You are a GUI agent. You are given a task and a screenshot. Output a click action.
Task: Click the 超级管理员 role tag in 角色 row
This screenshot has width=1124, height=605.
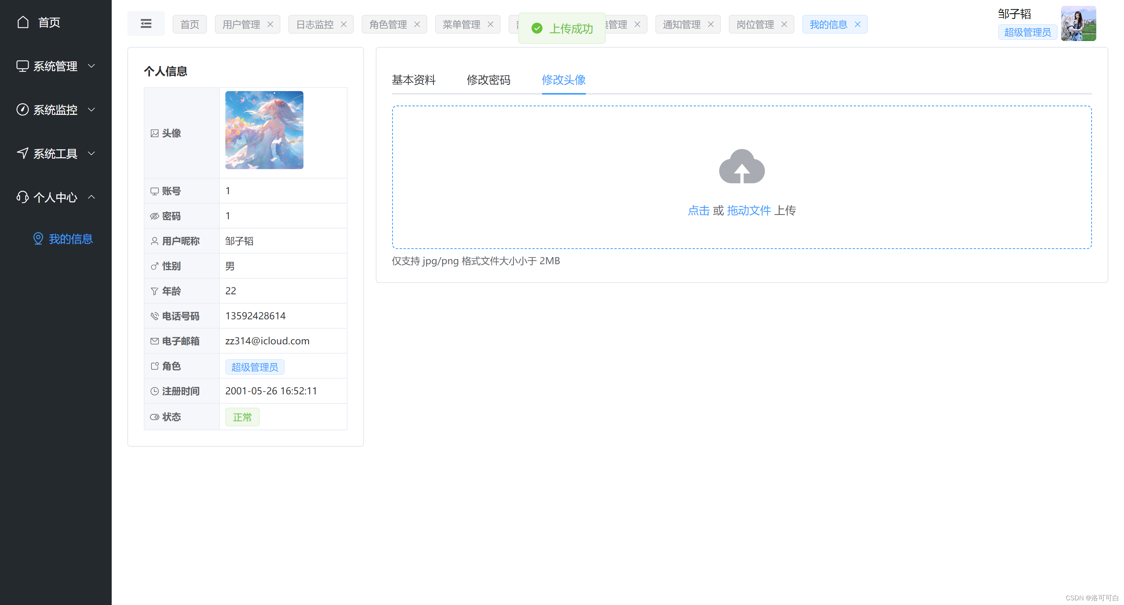(254, 367)
